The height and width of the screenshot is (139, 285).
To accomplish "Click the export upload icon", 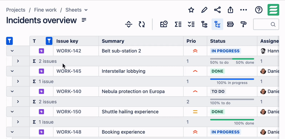I will [230, 10].
